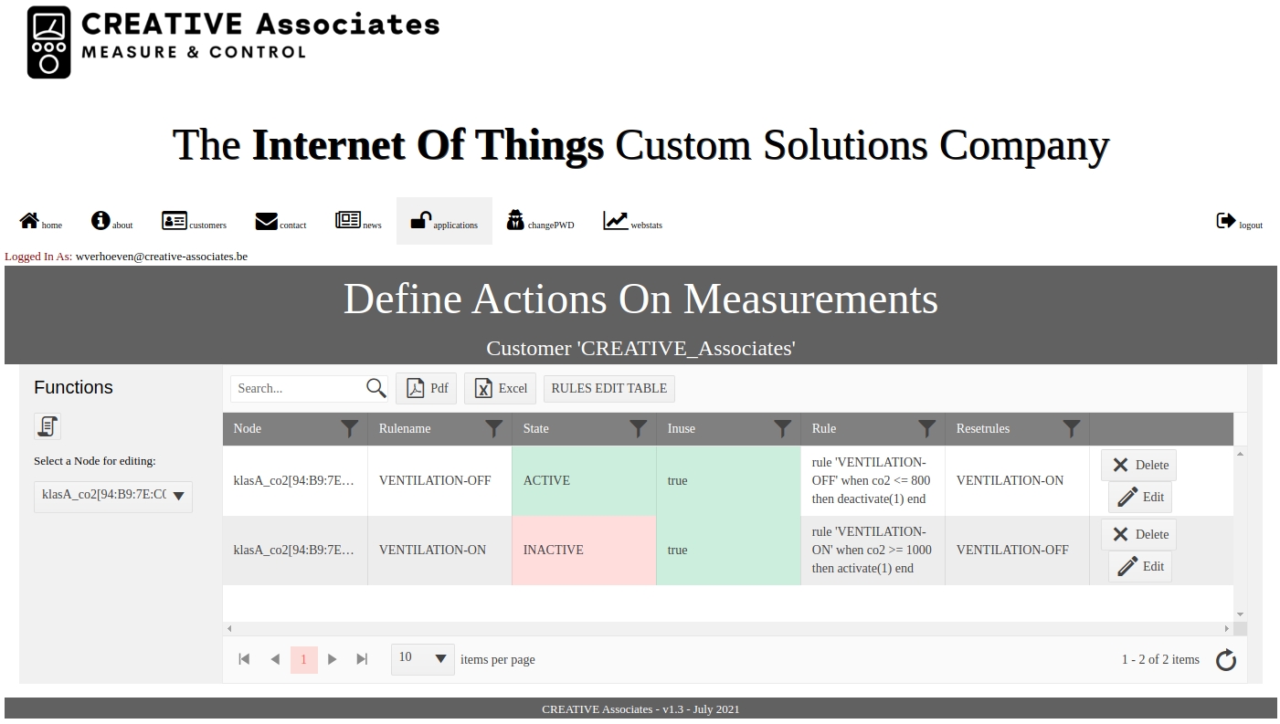Click the script icon under Functions

48,426
